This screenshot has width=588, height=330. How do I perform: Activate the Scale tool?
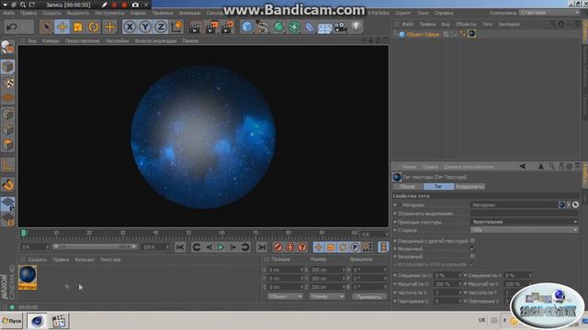click(x=78, y=27)
